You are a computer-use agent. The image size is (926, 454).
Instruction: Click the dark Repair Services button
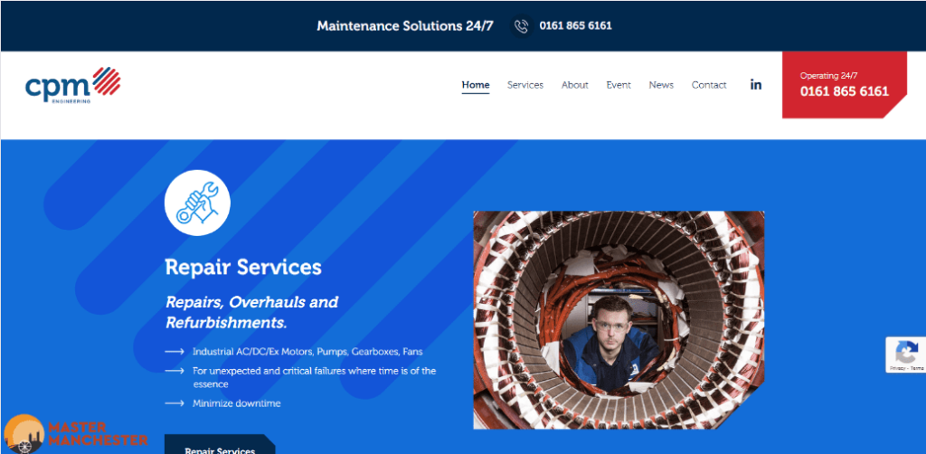pos(220,445)
